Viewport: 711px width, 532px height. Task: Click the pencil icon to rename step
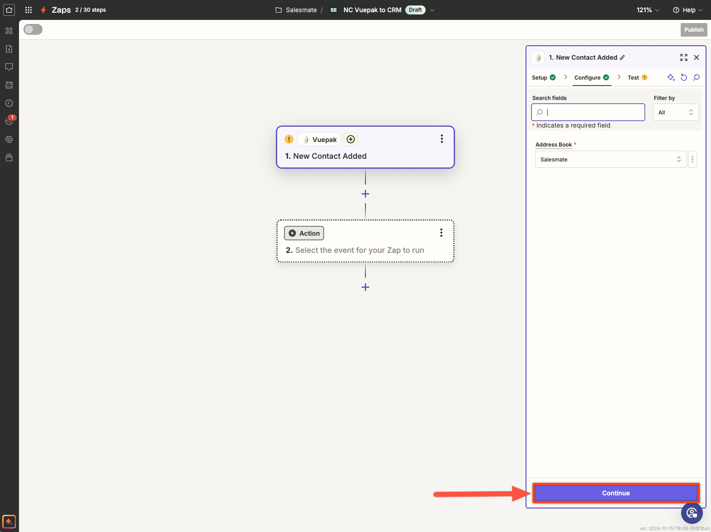(x=622, y=57)
